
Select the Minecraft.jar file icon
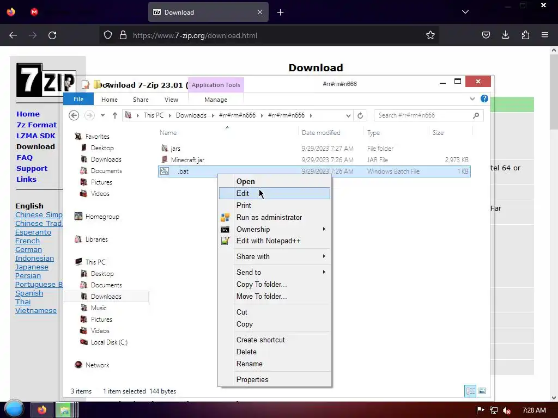click(x=165, y=159)
